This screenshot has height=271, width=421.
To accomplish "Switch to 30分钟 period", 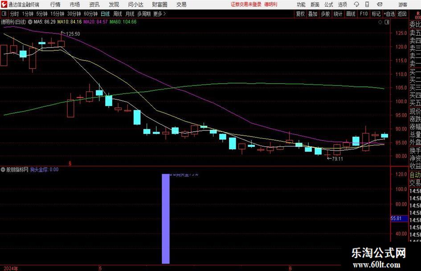I will [74, 14].
